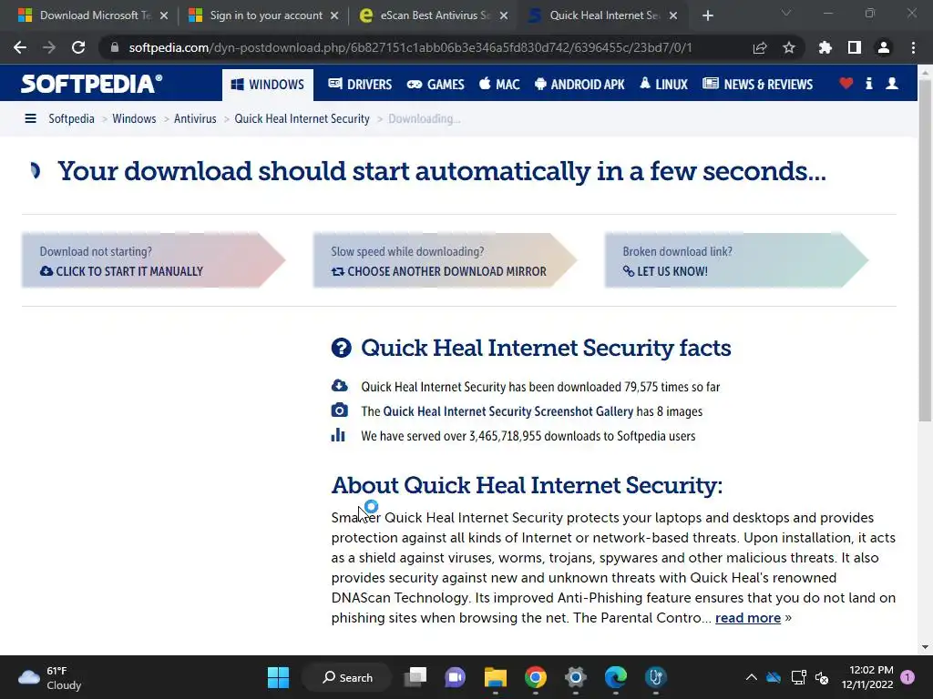This screenshot has width=933, height=699.
Task: Go to Quick Heal Internet Security breadcrumb
Action: (x=302, y=118)
